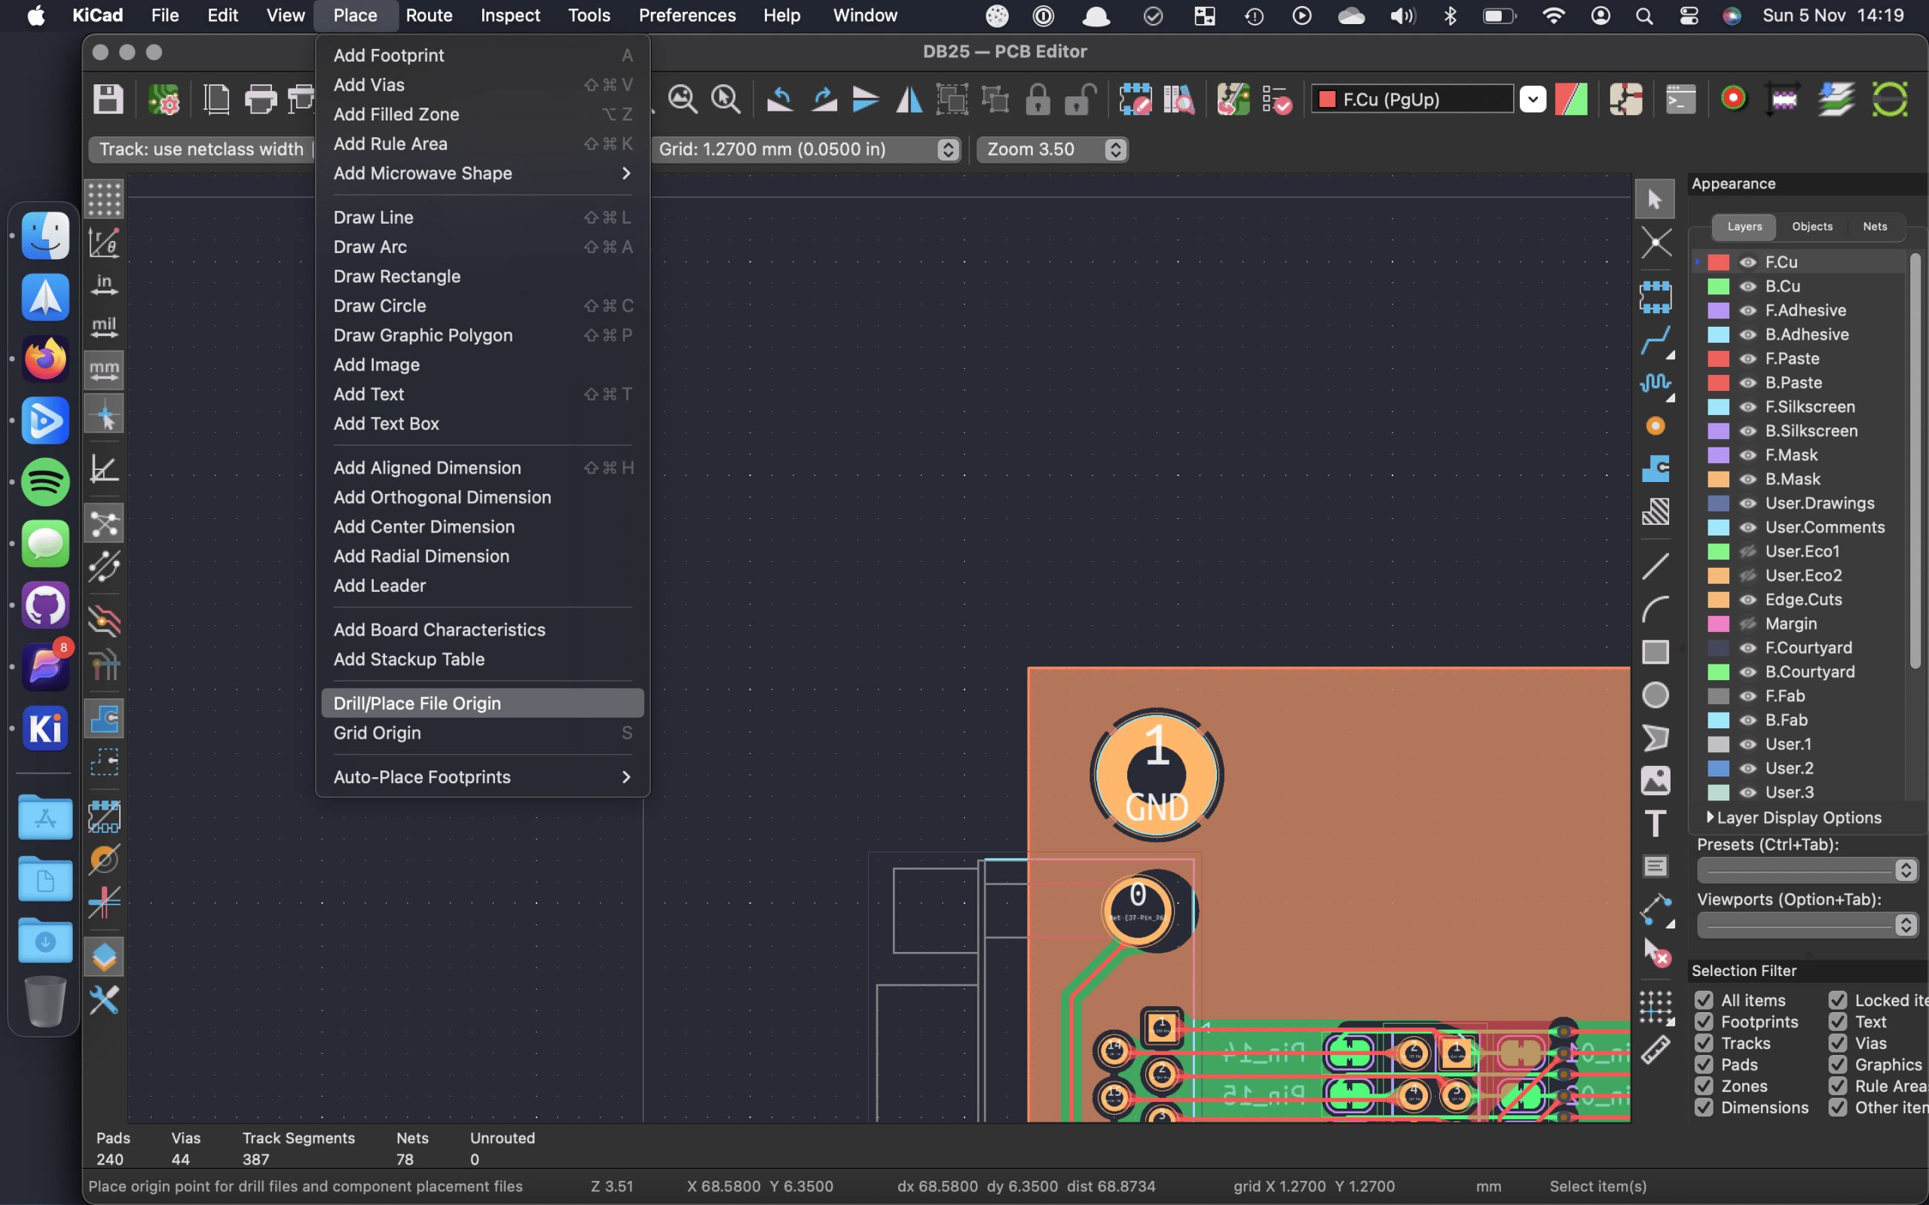The width and height of the screenshot is (1929, 1205).
Task: Switch units to inches
Action: [x=105, y=285]
